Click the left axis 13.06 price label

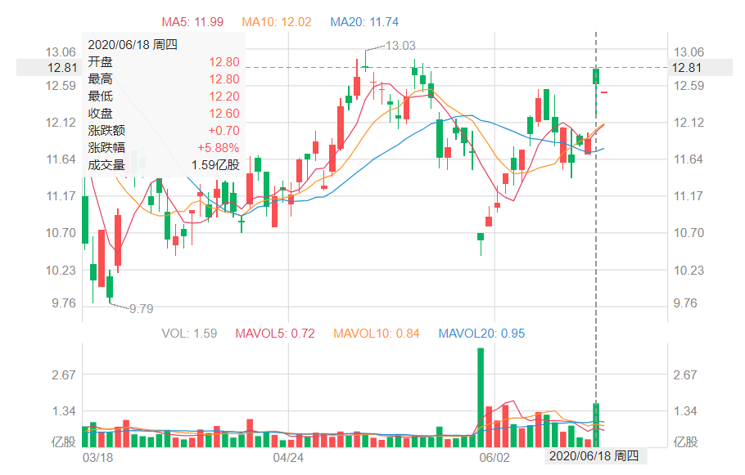(61, 52)
